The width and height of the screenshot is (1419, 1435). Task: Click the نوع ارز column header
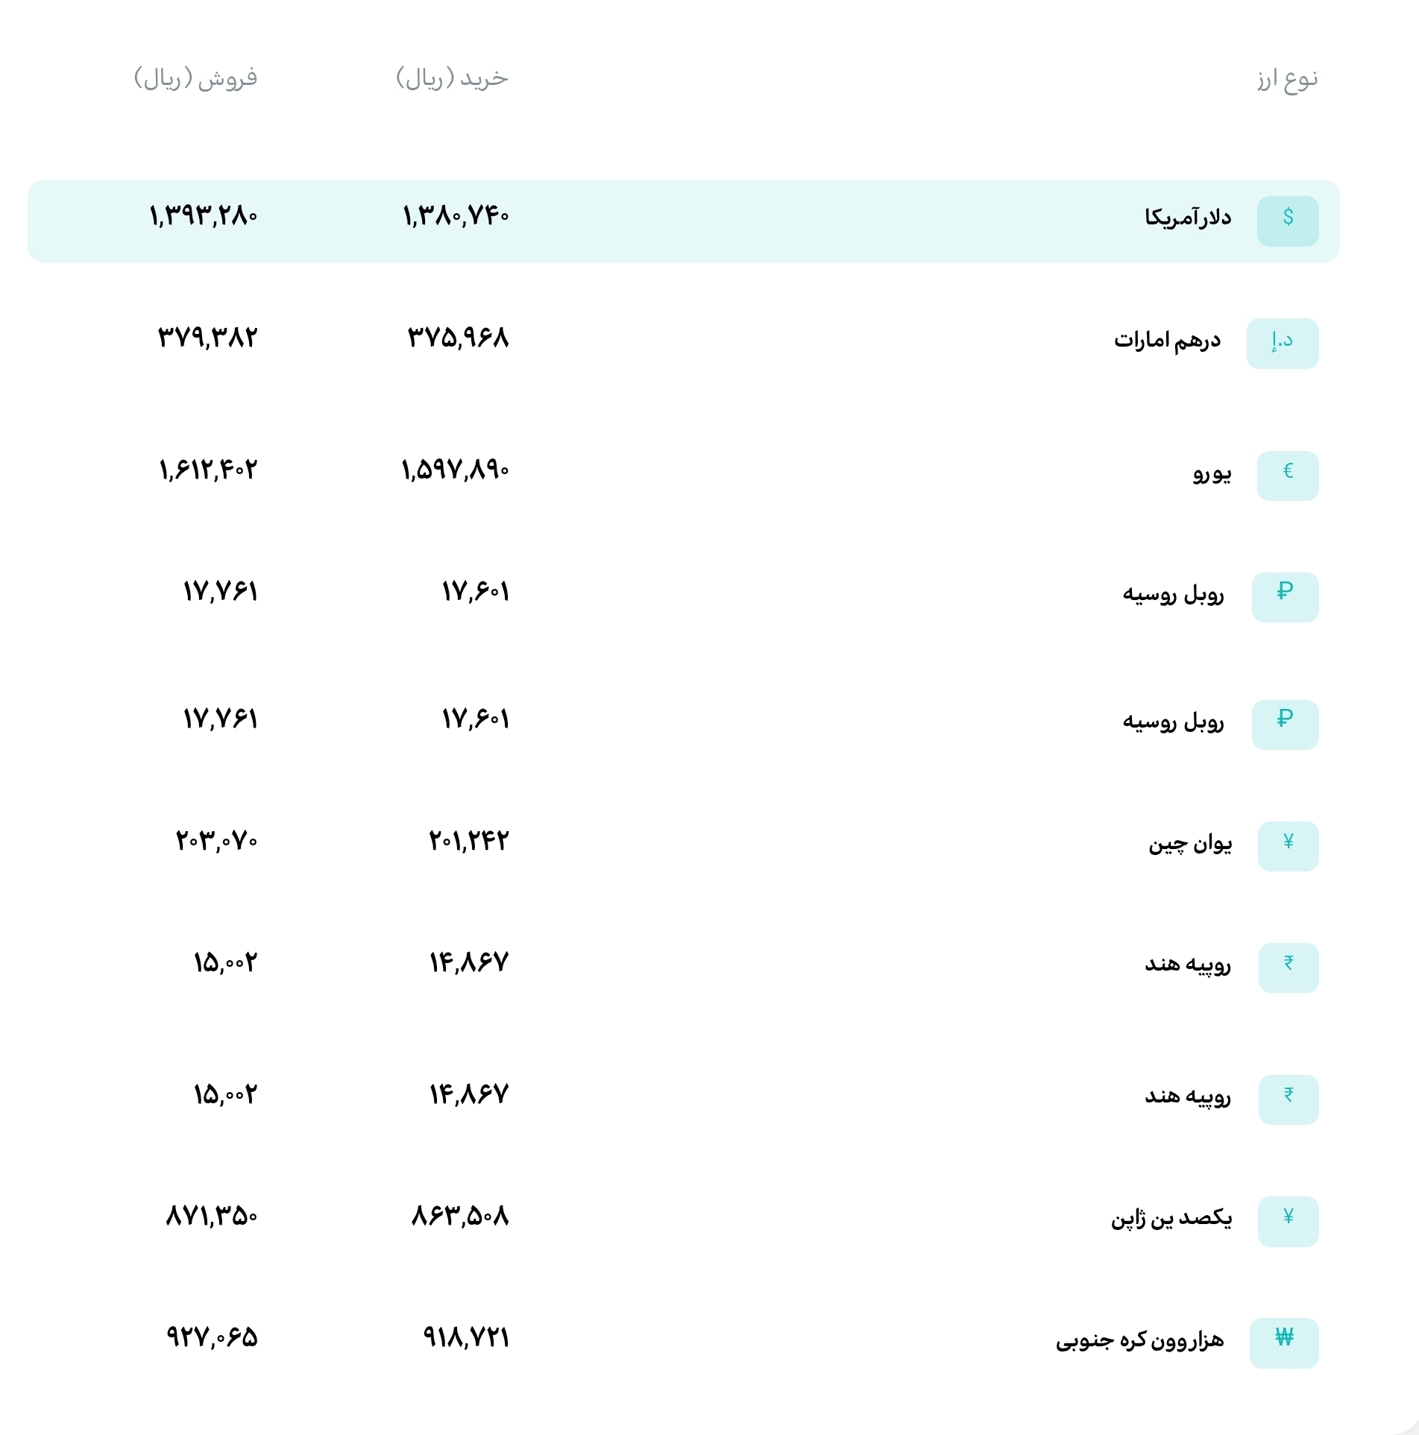pyautogui.click(x=1287, y=78)
